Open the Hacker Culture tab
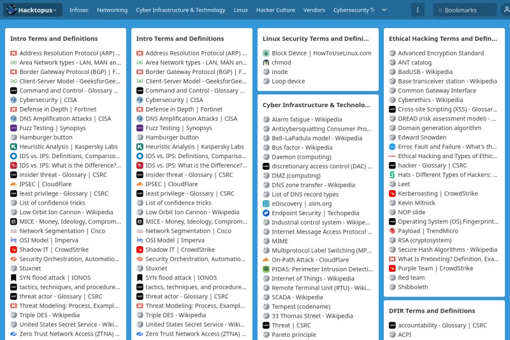This screenshot has height=340, width=510. pyautogui.click(x=275, y=10)
